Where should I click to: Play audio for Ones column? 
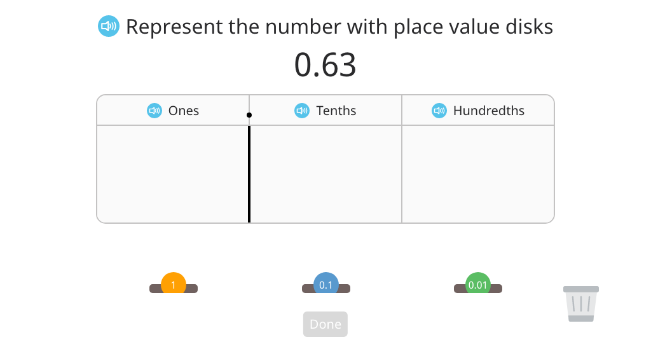point(154,111)
